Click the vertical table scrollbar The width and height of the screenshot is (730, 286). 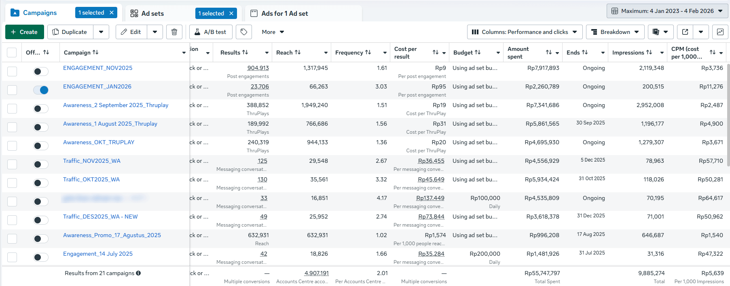728,115
